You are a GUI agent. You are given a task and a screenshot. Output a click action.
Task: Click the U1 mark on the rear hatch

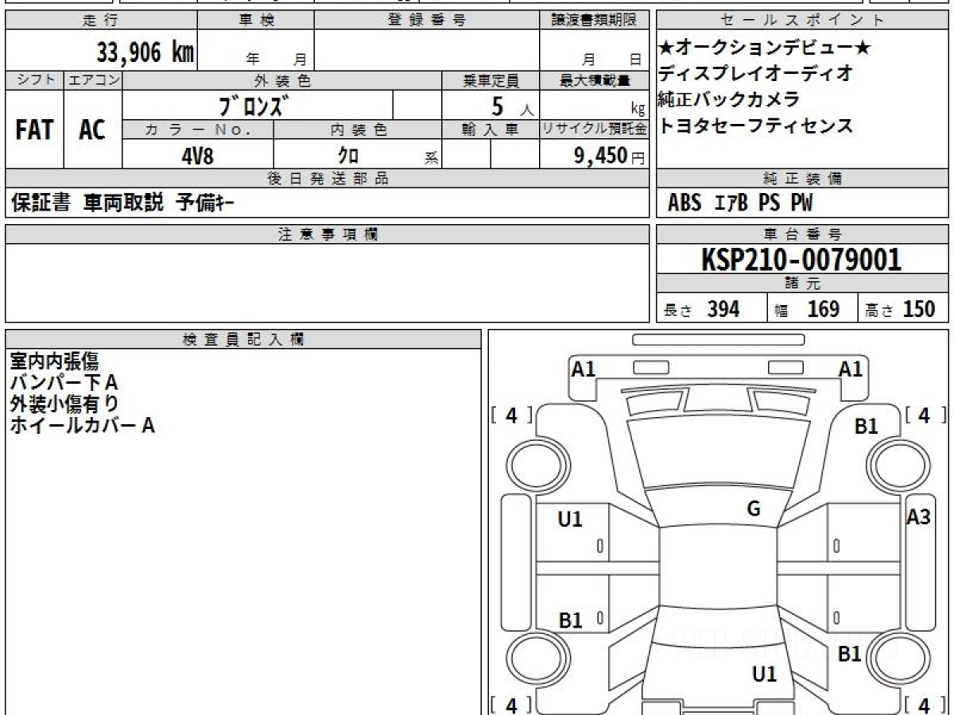764,674
